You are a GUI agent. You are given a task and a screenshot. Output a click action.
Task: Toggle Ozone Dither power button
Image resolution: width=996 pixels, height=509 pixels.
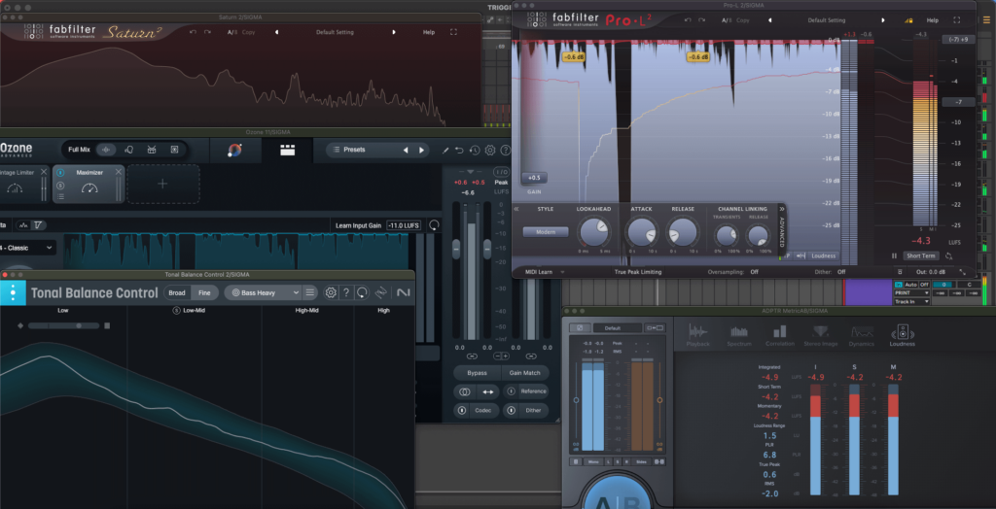point(511,411)
